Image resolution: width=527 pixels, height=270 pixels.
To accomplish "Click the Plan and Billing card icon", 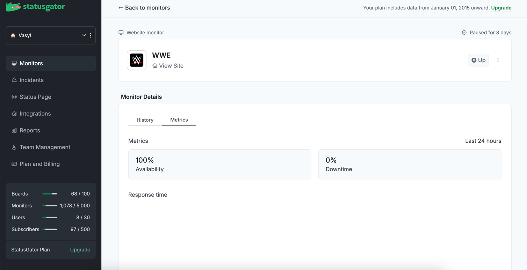I will (14, 164).
